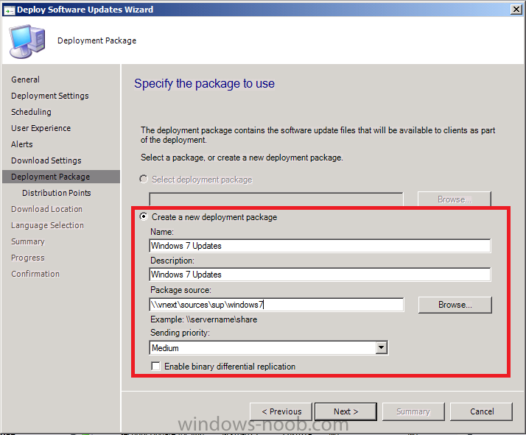The height and width of the screenshot is (435, 526).
Task: Enable binary differential replication checkbox
Action: (155, 366)
